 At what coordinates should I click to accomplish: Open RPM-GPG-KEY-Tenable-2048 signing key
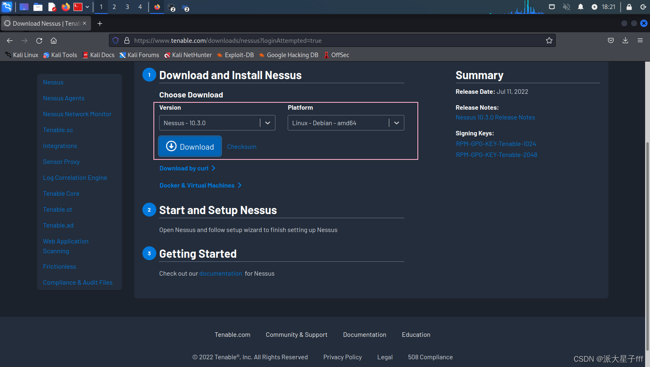[x=496, y=155]
